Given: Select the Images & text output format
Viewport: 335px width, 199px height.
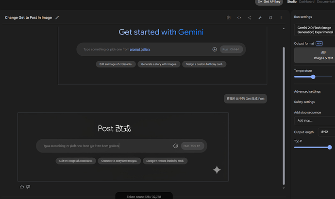Looking at the screenshot, I should (x=315, y=55).
